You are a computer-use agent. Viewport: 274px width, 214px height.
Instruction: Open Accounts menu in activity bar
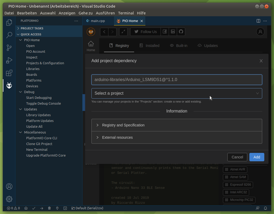tap(9, 186)
